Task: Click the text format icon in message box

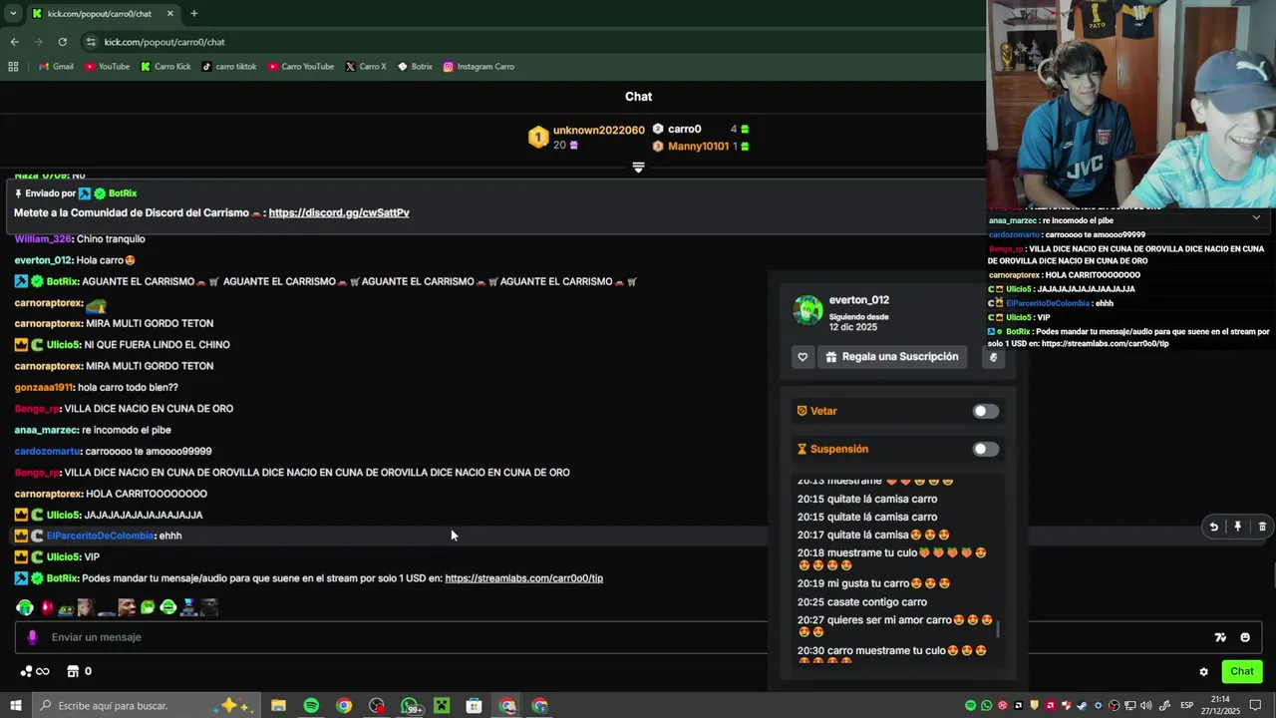Action: point(1220,637)
